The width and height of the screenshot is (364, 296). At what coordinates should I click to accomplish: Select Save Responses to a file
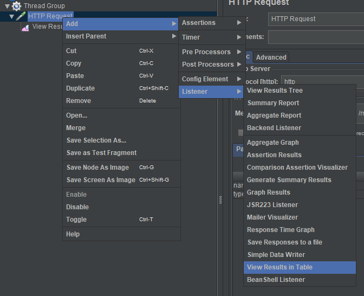point(300,242)
